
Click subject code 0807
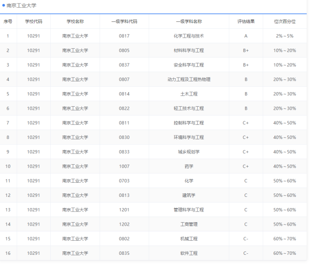pyautogui.click(x=124, y=79)
